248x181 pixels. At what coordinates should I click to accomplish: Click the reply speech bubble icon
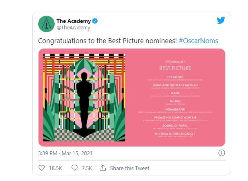(x=74, y=167)
